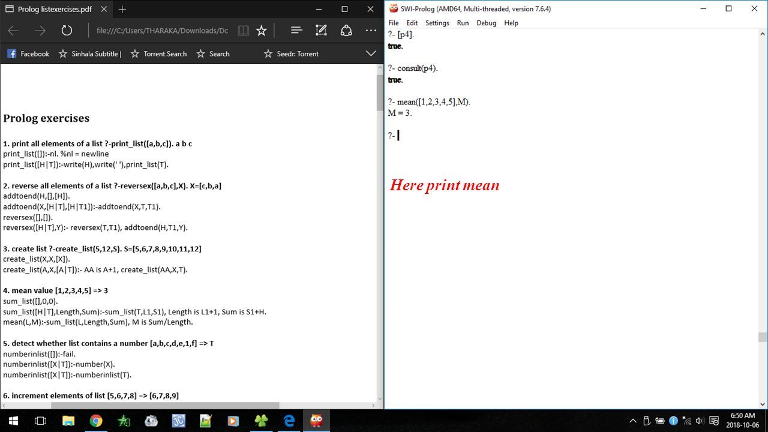Open the File menu in SWI-Prolog
Viewport: 768px width, 432px height.
[x=393, y=23]
